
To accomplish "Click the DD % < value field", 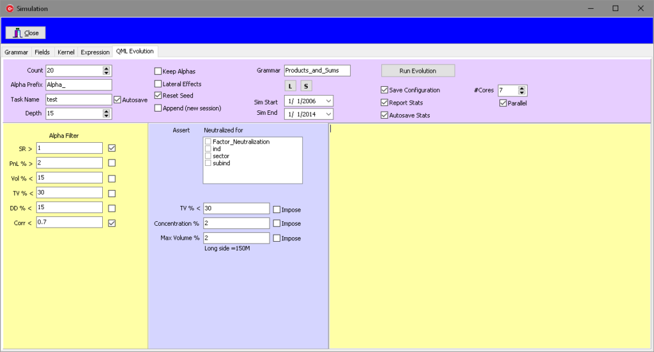I will tap(69, 207).
